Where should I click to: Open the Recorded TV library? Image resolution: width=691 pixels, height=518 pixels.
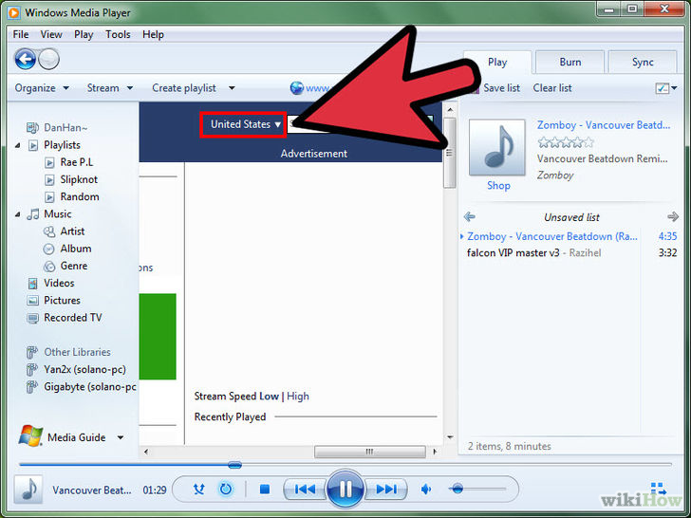[73, 318]
